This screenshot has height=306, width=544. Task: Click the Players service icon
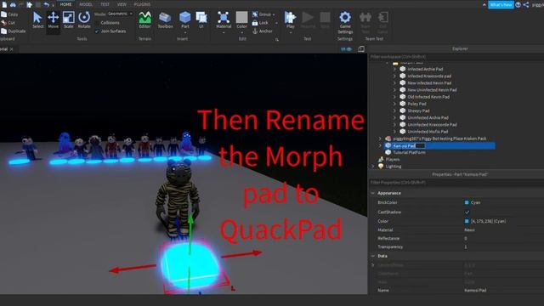pyautogui.click(x=381, y=159)
